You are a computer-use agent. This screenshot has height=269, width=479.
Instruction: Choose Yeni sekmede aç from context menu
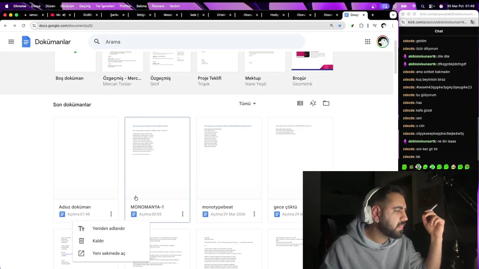[111, 253]
